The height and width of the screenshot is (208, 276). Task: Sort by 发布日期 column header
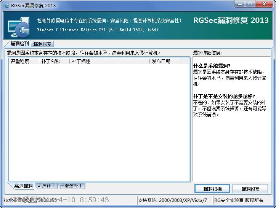coord(165,61)
